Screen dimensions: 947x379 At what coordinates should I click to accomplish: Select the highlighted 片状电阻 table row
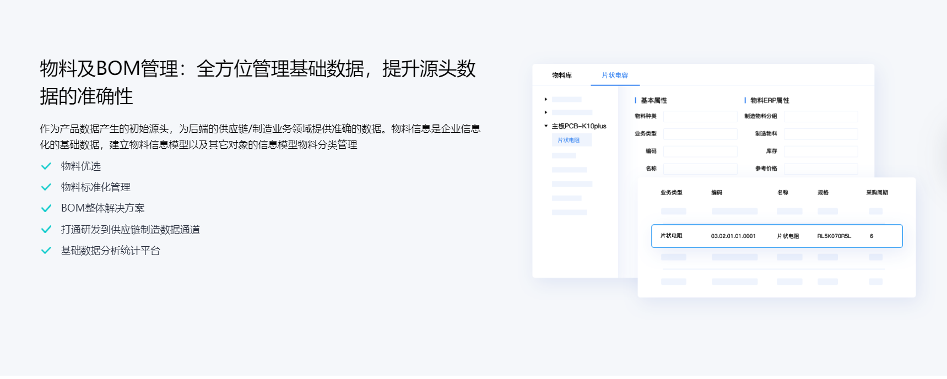click(x=777, y=236)
